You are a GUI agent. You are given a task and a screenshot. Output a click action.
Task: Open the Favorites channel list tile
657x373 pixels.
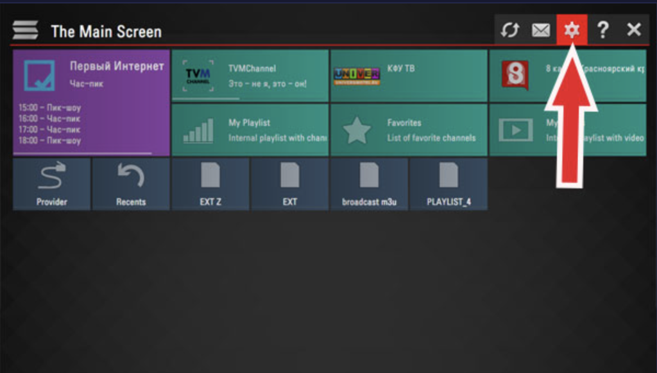pos(409,130)
